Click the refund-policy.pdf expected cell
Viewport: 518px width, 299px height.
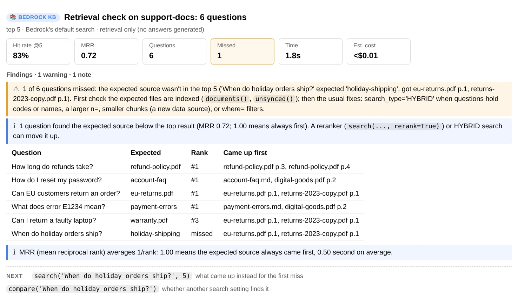coord(155,167)
